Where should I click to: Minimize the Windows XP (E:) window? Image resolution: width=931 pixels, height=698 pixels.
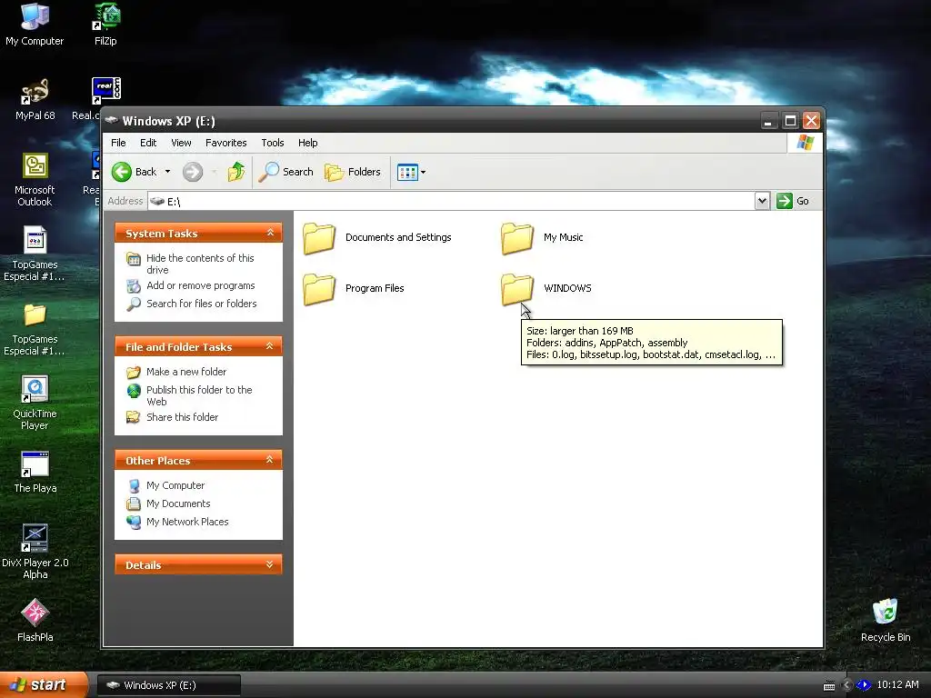769,121
